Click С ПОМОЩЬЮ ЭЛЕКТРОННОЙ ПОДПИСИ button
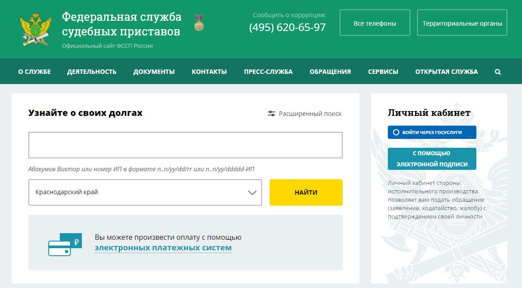Image resolution: width=522 pixels, height=288 pixels. 432,159
